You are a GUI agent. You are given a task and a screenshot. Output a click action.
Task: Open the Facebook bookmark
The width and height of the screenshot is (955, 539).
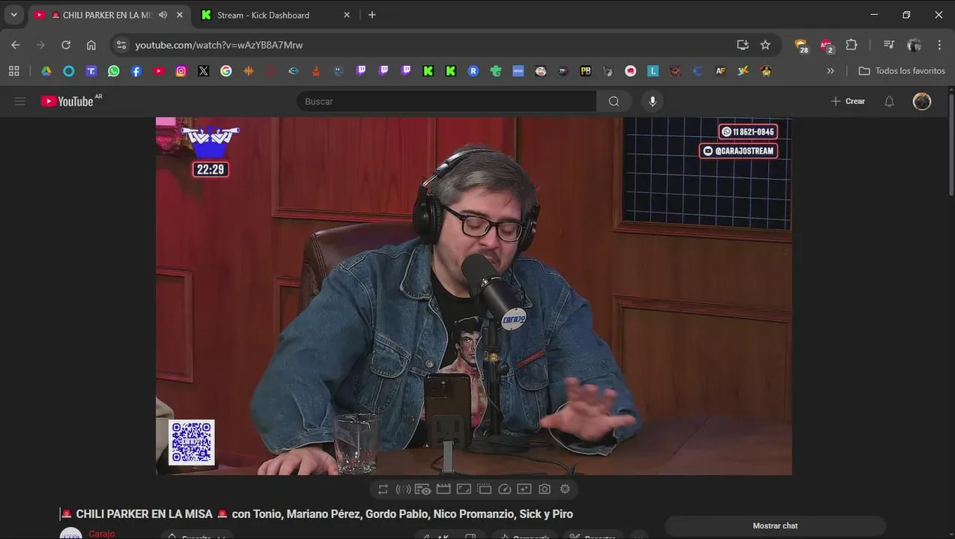tap(136, 71)
